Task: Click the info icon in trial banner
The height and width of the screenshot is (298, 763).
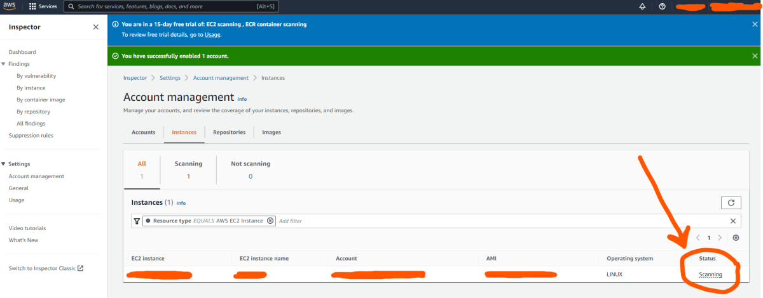Action: click(x=115, y=24)
